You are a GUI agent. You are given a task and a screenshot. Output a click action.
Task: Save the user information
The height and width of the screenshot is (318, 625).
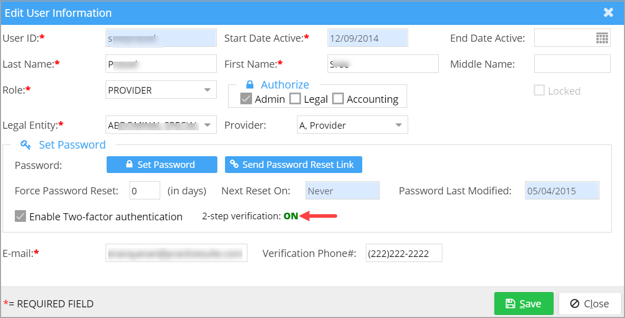pyautogui.click(x=523, y=304)
